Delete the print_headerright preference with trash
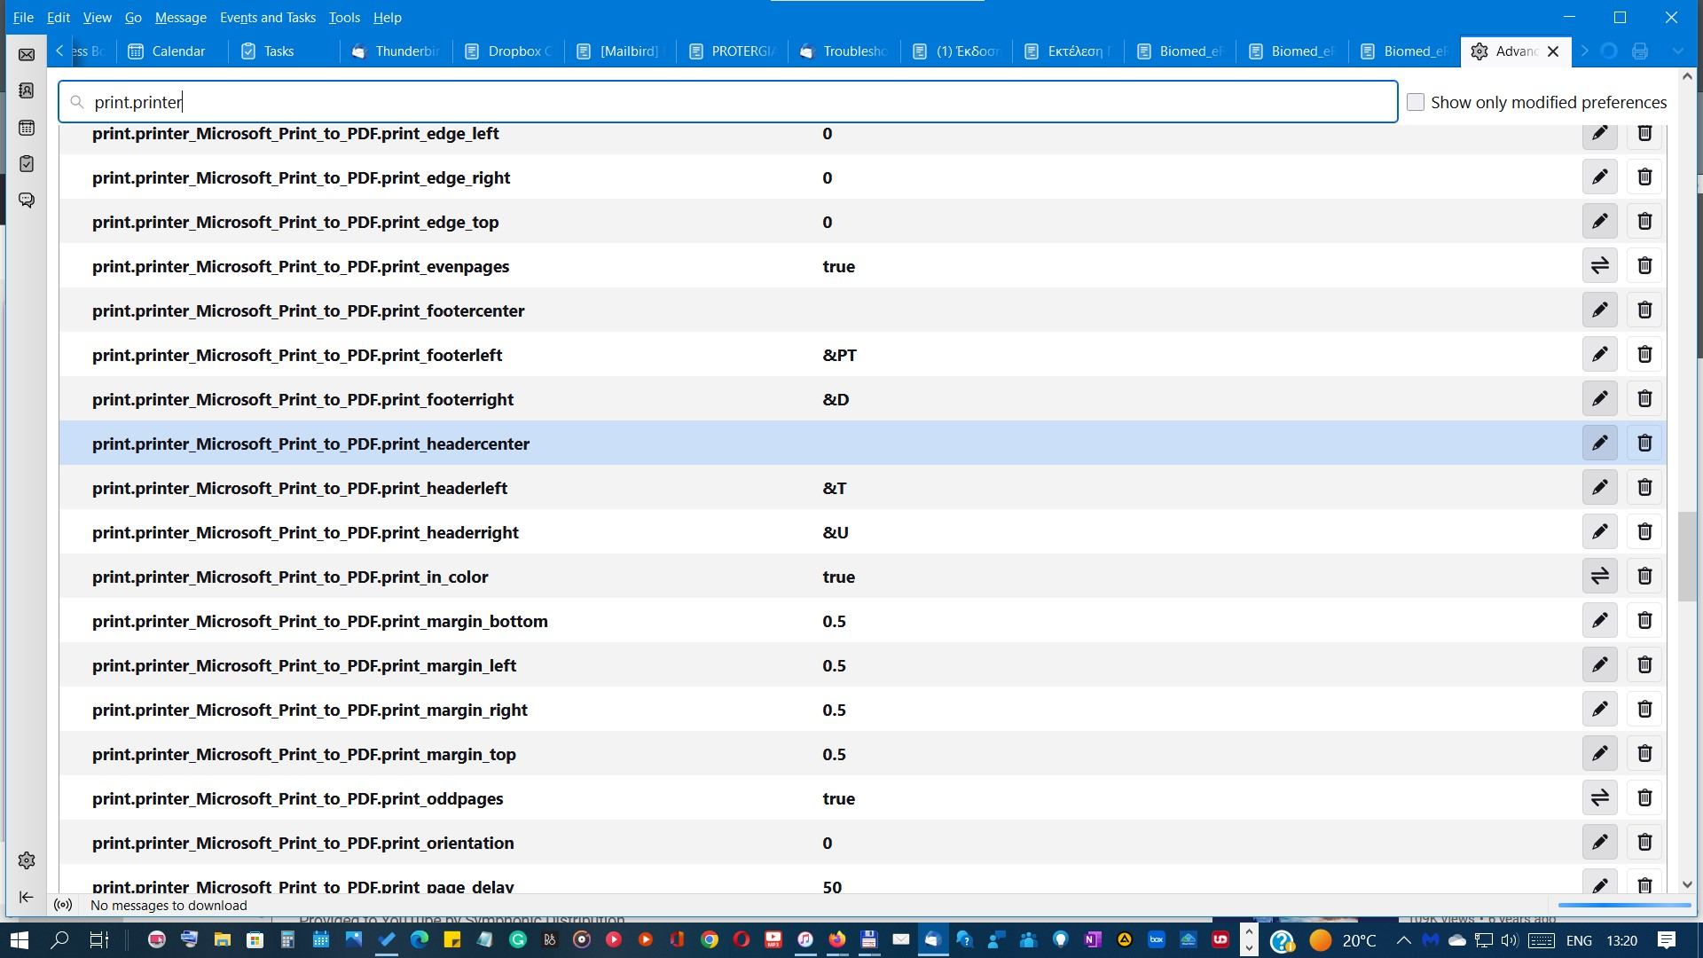1703x958 pixels. [1644, 532]
